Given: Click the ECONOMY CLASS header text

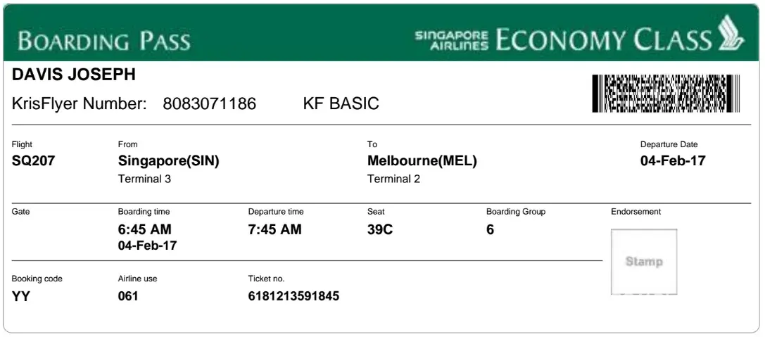Looking at the screenshot, I should coord(604,40).
